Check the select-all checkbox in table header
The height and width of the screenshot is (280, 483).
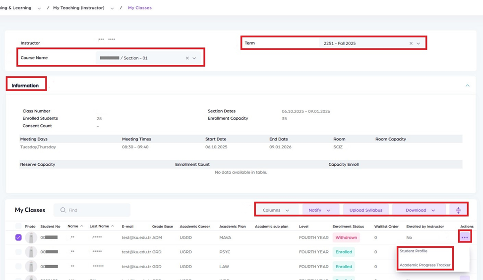tap(18, 226)
